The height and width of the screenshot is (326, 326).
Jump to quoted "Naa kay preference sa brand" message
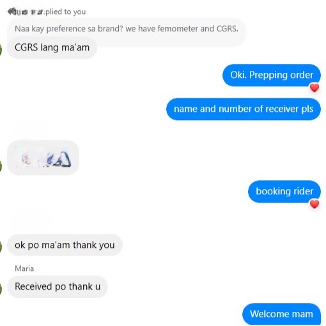127,29
